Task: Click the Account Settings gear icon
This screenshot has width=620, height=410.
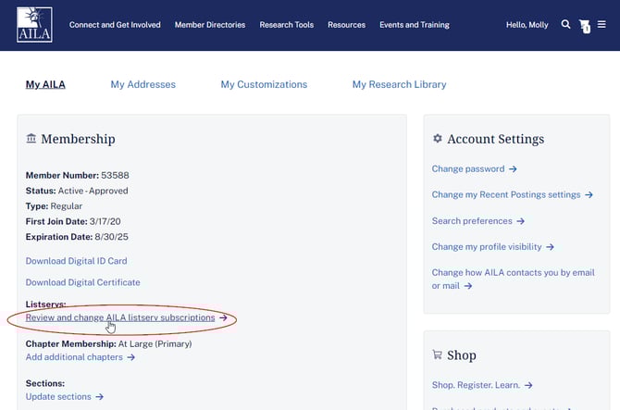Action: (438, 139)
